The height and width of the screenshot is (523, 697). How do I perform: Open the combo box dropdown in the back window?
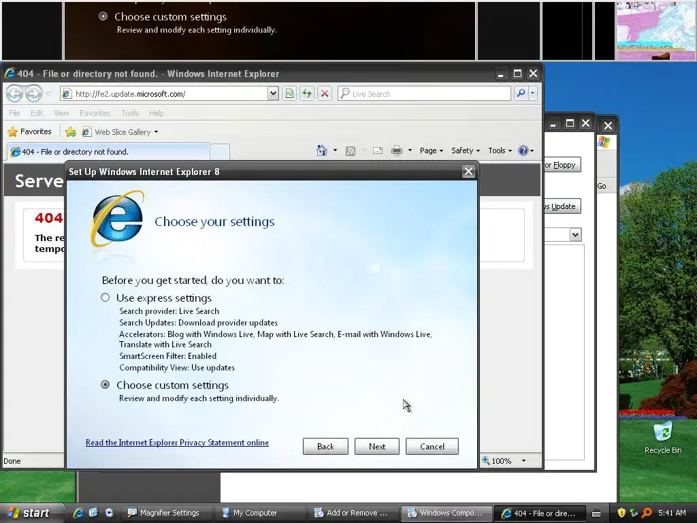[575, 234]
